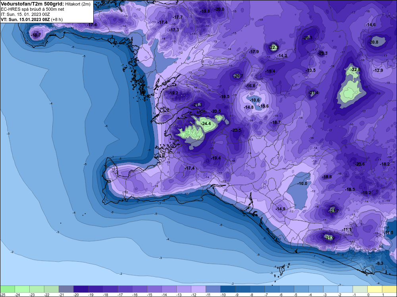Viewport: 397px width, 297px height.
Task: Click the -20.7 temperature label
Action: 238,76
